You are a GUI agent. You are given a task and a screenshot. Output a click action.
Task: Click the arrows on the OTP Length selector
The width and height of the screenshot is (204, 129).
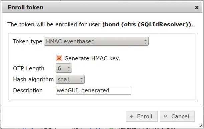pos(69,68)
